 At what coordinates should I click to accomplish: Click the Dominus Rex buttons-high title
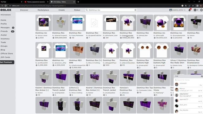coord(143,61)
